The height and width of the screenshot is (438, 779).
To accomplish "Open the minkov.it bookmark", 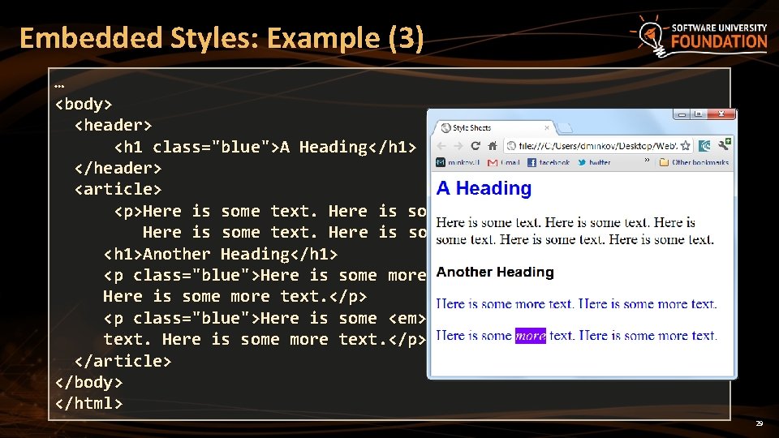I will point(458,162).
